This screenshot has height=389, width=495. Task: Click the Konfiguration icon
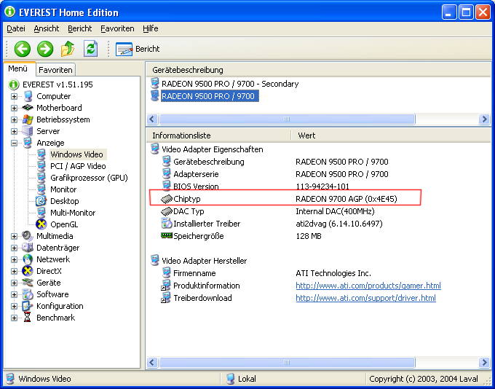pos(28,306)
